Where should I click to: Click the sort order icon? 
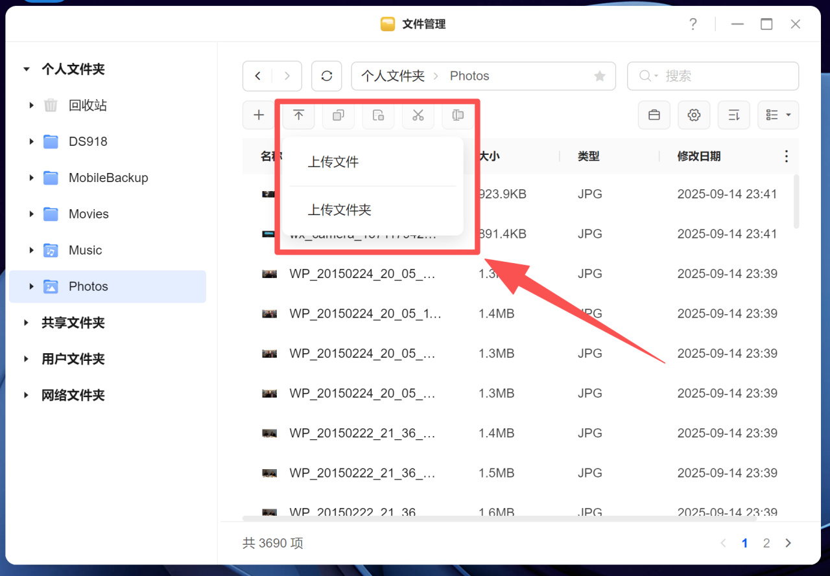[734, 115]
